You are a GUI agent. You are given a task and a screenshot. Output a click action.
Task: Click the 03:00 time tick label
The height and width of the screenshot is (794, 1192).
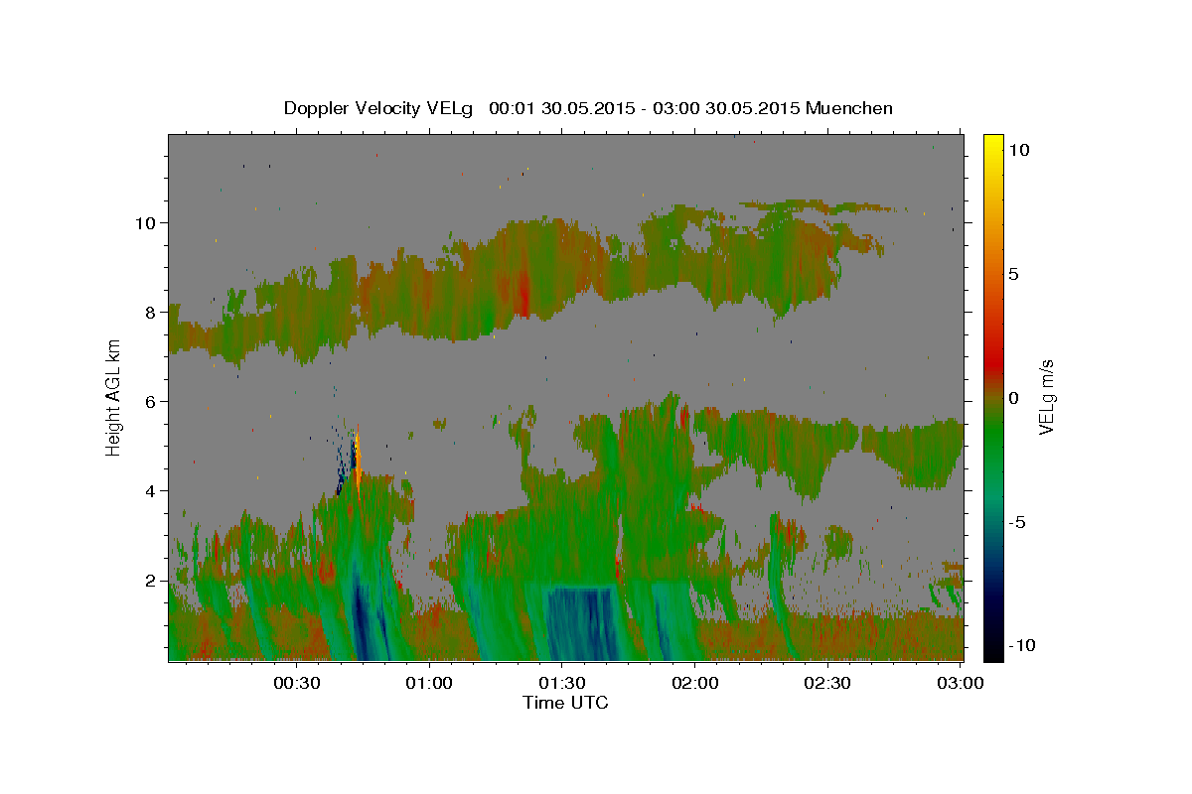click(x=960, y=683)
